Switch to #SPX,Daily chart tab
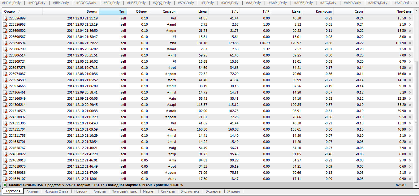 click(x=111, y=3)
